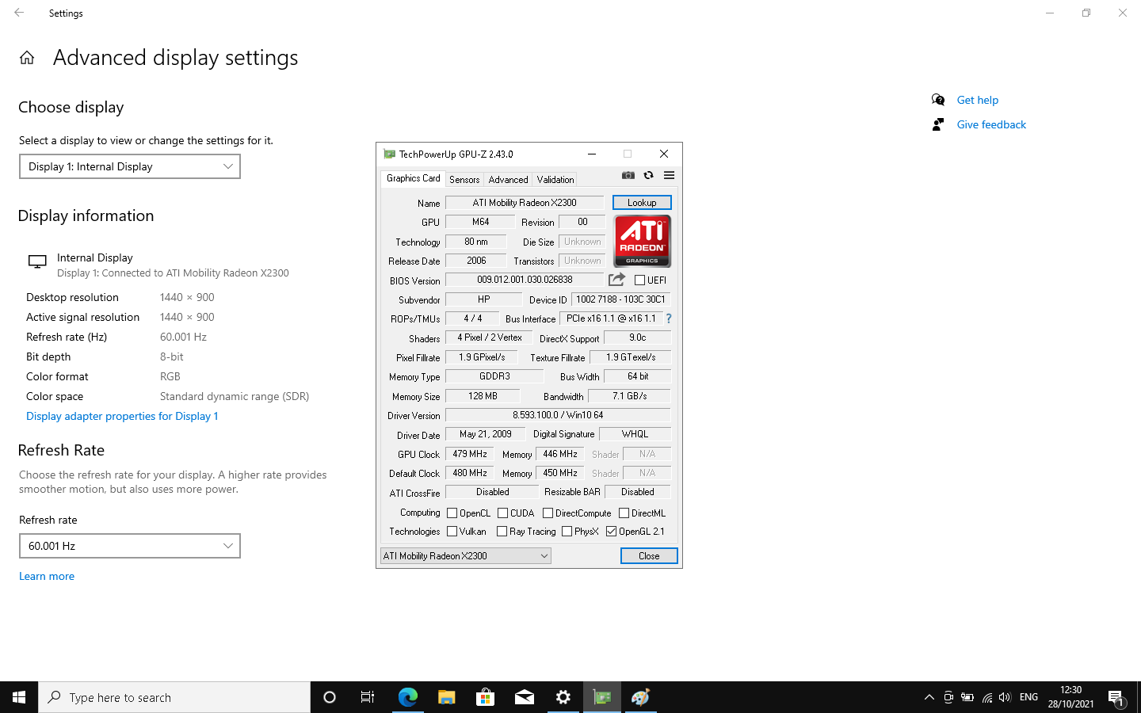Toggle the OpenCL checkbox
Image resolution: width=1141 pixels, height=713 pixels.
[452, 513]
